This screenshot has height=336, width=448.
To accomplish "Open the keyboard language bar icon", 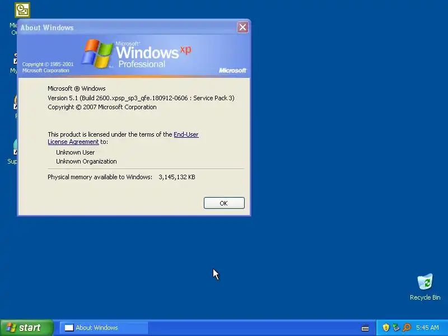I will coord(365,328).
